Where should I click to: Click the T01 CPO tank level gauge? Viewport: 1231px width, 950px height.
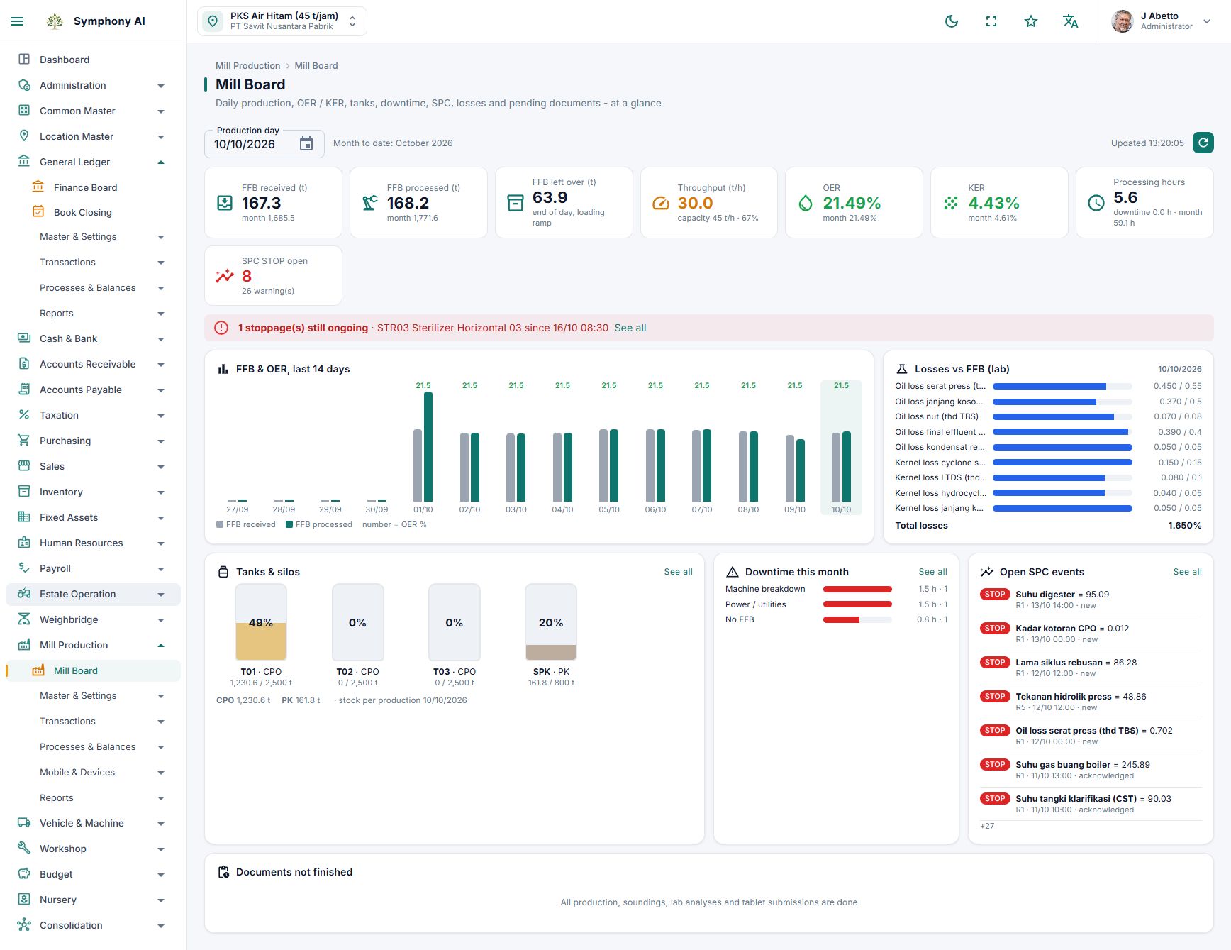click(261, 622)
